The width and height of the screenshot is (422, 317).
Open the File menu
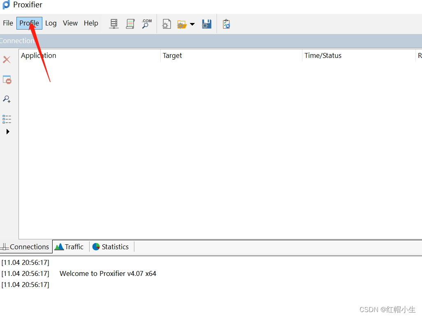coord(8,23)
